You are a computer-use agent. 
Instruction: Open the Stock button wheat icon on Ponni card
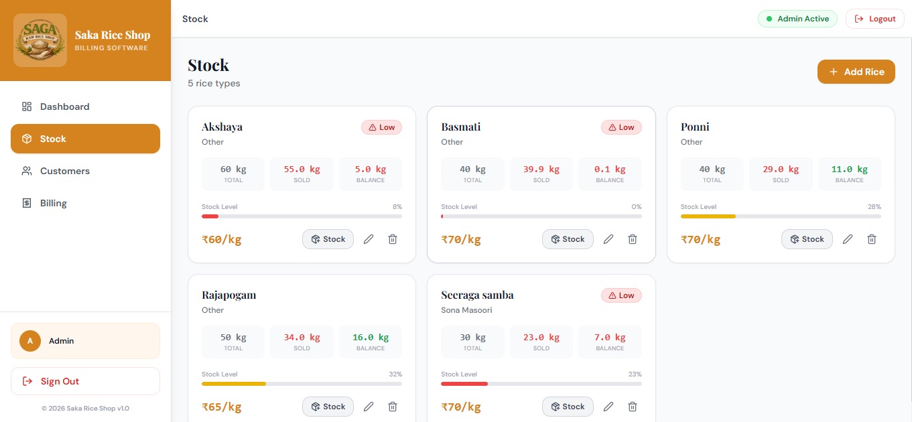tap(793, 239)
